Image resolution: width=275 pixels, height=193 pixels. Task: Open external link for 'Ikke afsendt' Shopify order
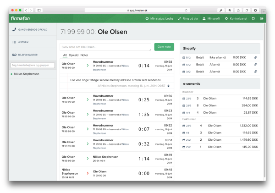pyautogui.click(x=256, y=57)
